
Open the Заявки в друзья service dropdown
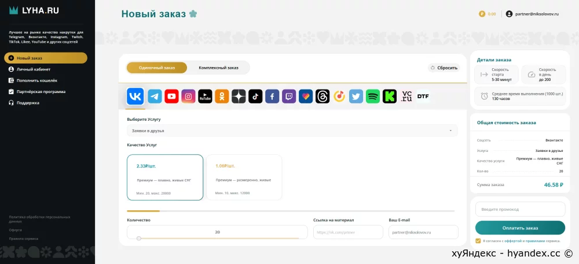tap(292, 131)
